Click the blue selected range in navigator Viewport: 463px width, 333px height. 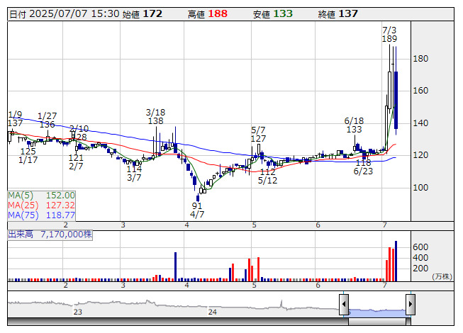376,310
